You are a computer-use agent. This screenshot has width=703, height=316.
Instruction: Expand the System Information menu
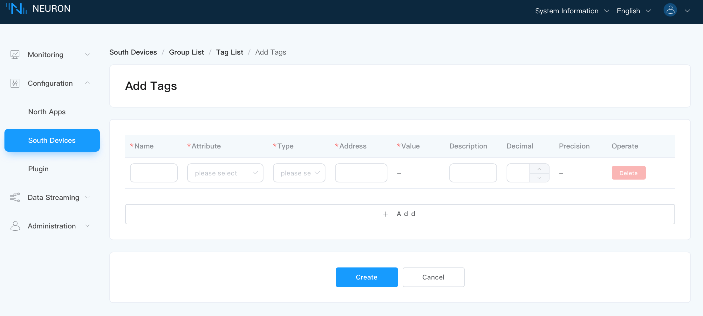click(x=572, y=11)
